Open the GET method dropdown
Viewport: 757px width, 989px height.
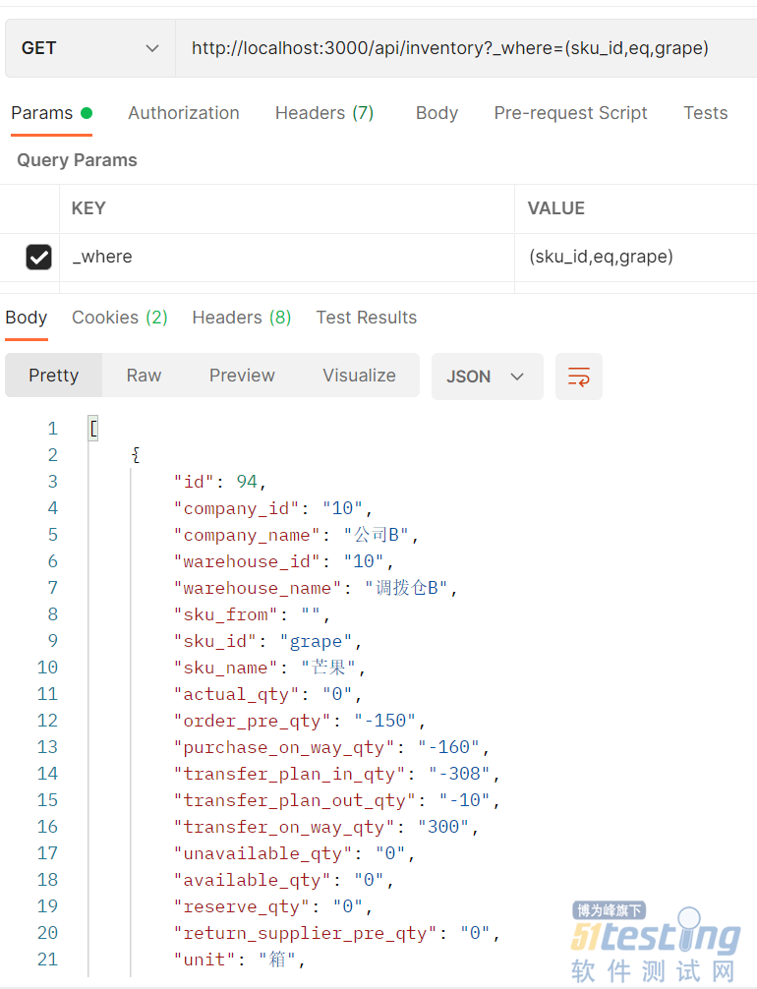(90, 48)
